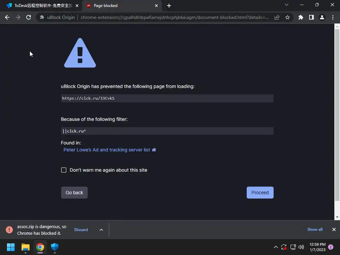Open the Windows Start menu
This screenshot has height=255, width=340.
11,247
